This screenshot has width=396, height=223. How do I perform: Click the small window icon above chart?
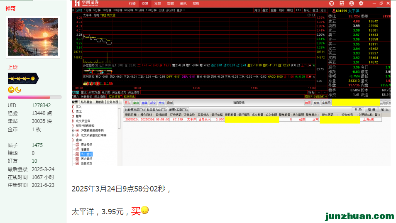[x=314, y=15]
